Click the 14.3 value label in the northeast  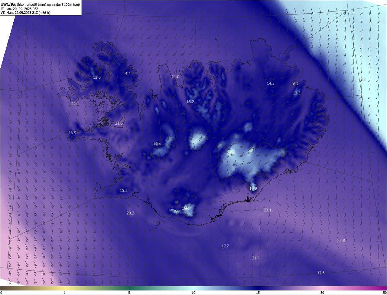click(271, 84)
